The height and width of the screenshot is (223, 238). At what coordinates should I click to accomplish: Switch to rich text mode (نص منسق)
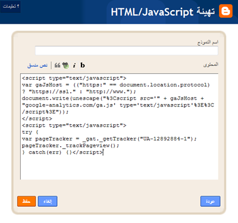click(x=37, y=65)
